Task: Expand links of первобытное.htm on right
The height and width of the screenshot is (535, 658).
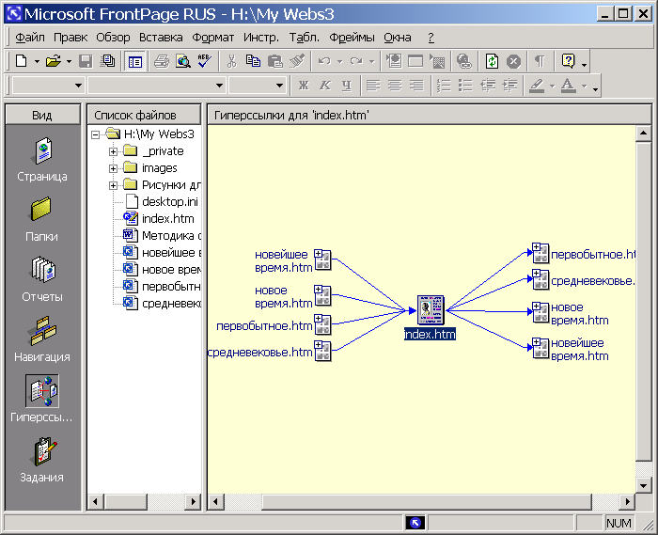Action: tap(537, 247)
